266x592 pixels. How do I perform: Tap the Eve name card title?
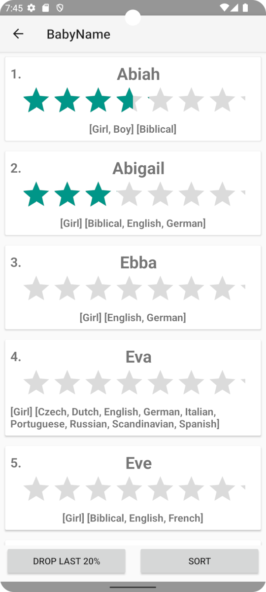click(138, 463)
